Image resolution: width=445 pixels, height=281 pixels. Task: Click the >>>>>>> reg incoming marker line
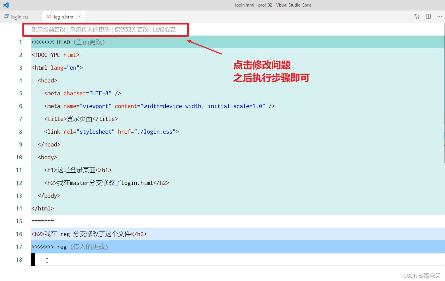pyautogui.click(x=238, y=247)
